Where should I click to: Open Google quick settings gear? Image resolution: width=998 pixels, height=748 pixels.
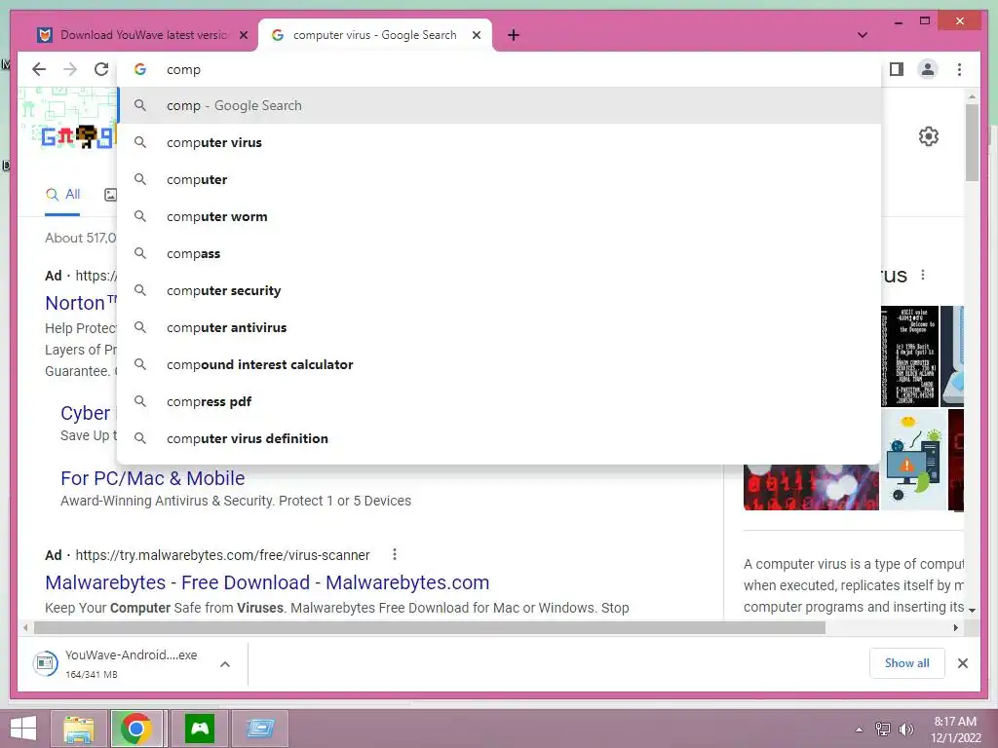point(929,136)
